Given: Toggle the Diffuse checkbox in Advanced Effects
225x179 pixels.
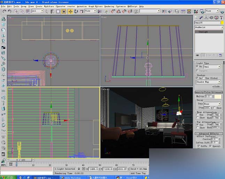Looking at the screenshot, I should pos(200,146).
